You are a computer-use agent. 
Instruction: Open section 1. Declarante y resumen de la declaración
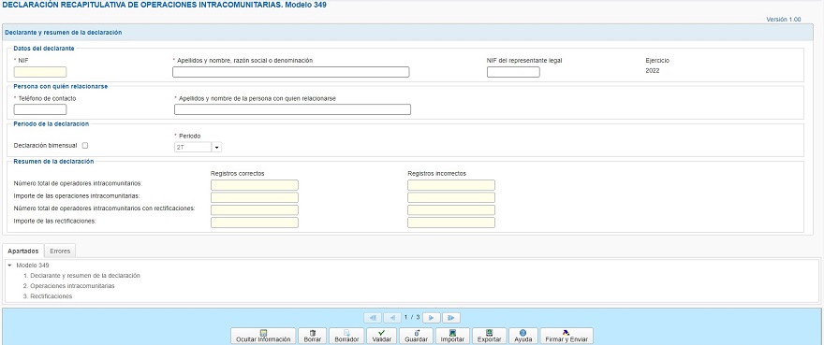[x=81, y=275]
